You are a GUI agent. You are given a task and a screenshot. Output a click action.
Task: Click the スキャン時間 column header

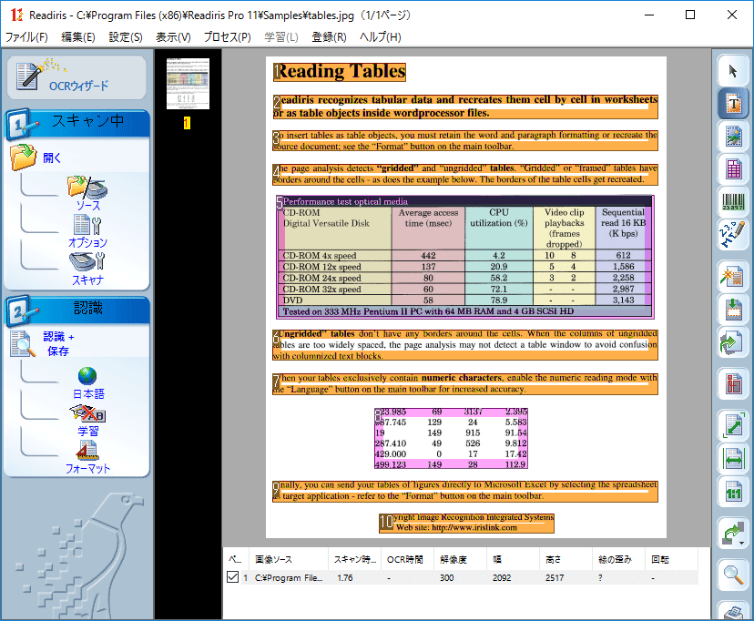pyautogui.click(x=355, y=559)
